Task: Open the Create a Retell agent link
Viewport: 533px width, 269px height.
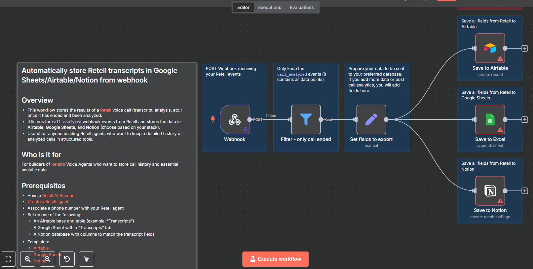Action: click(48, 202)
